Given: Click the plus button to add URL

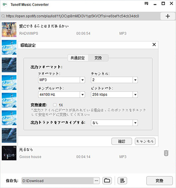Looking at the screenshot, I should coord(167,16).
